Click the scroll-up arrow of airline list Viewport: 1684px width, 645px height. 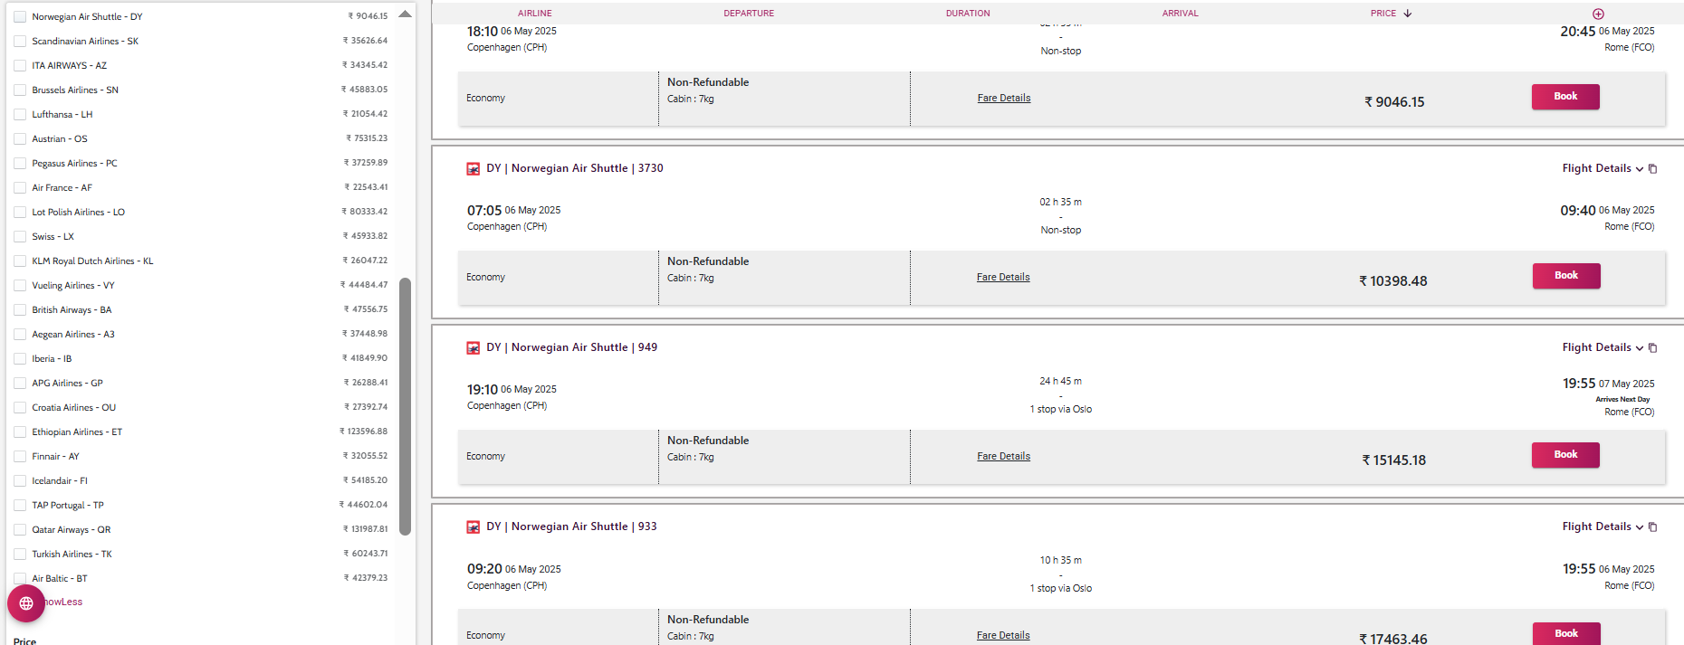(x=405, y=14)
